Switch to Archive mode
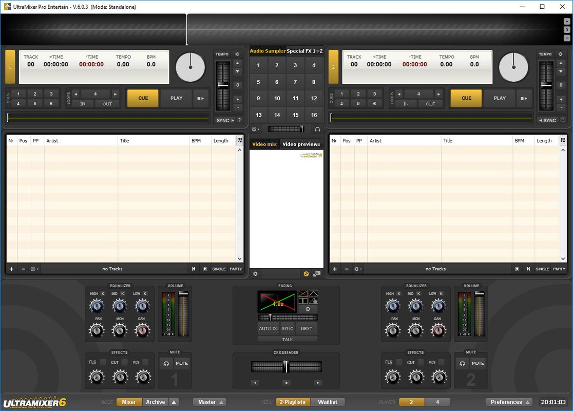Screen dimensions: 573x411 click(155, 402)
